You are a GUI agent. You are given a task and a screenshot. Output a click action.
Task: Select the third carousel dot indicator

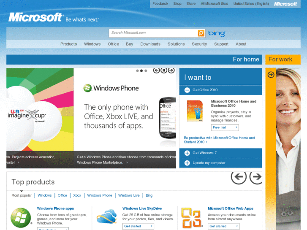coord(146,70)
